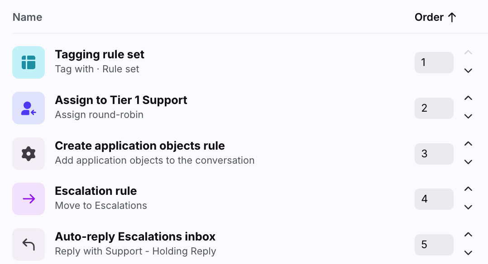Screen dimensions: 488x264
Task: Click the Name column header
Action: point(27,17)
